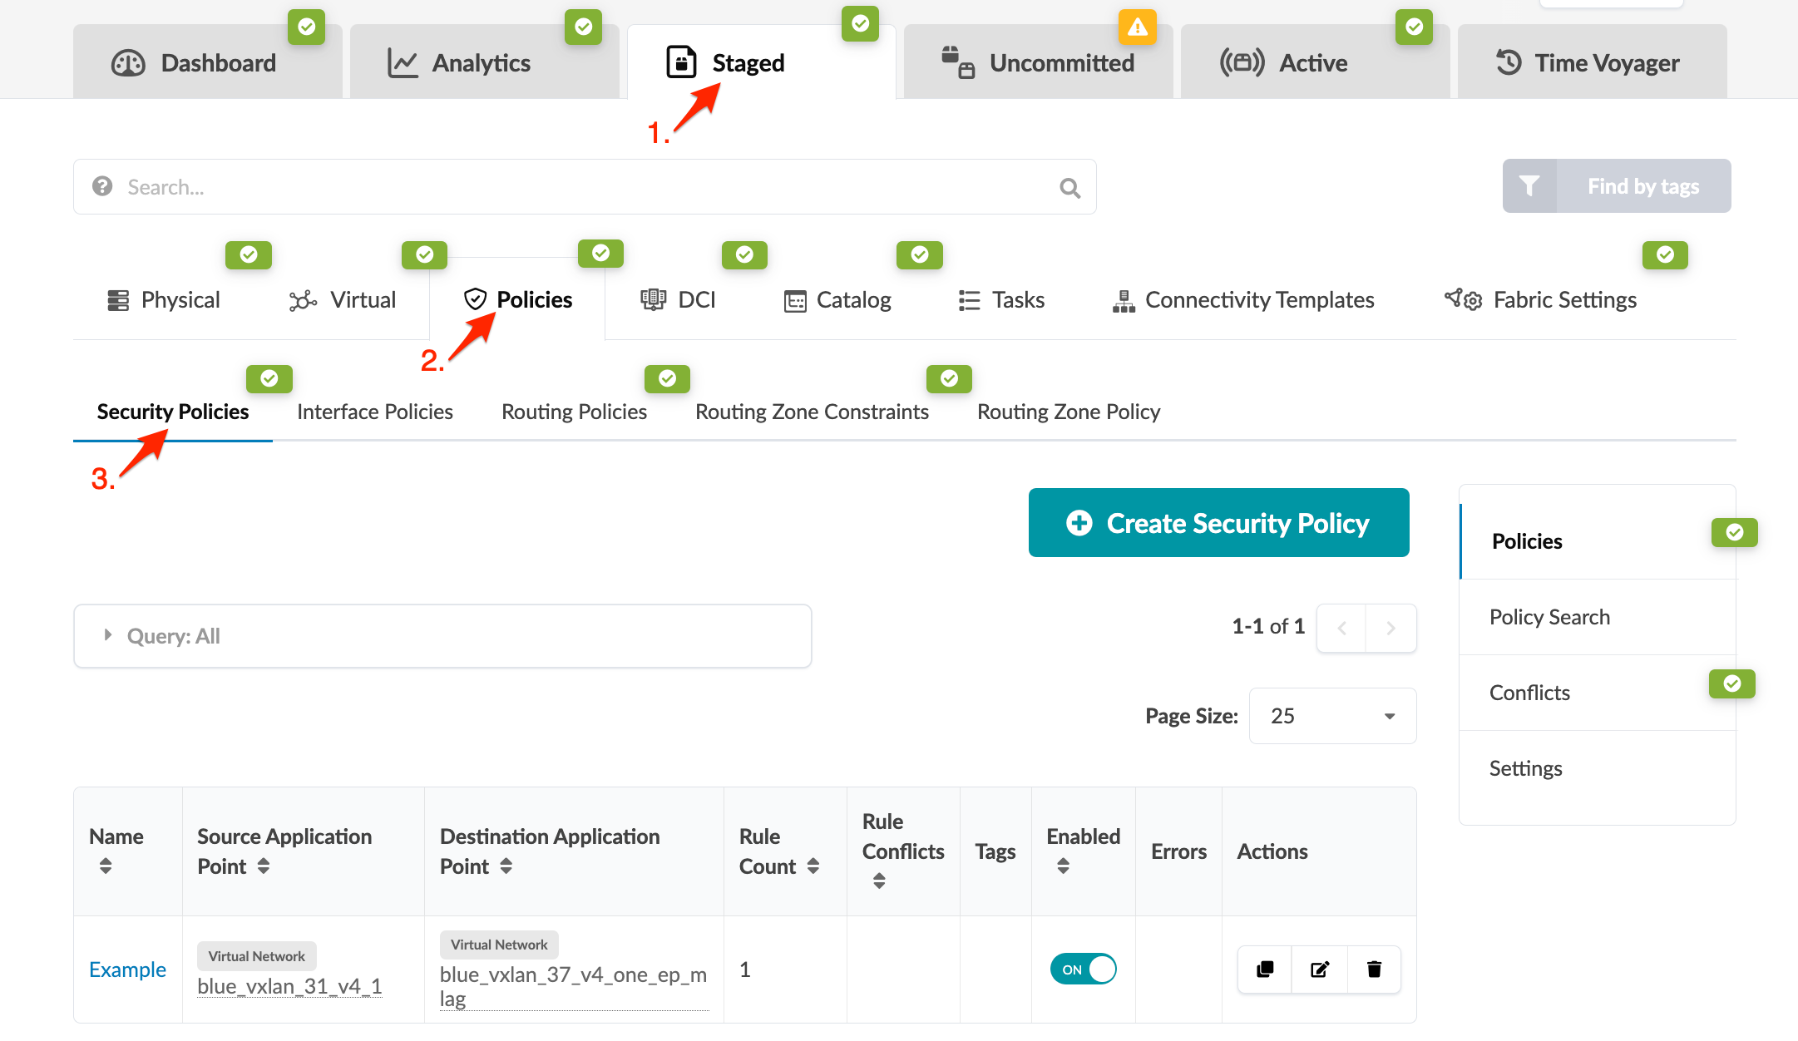
Task: Go to next page arrow
Action: coord(1390,629)
